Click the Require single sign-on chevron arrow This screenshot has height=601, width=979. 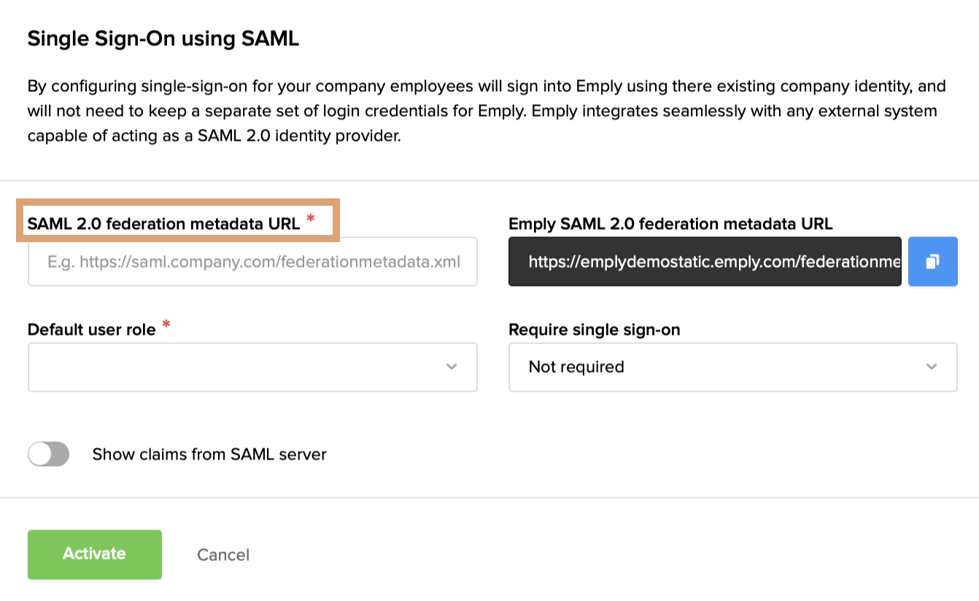(x=932, y=367)
